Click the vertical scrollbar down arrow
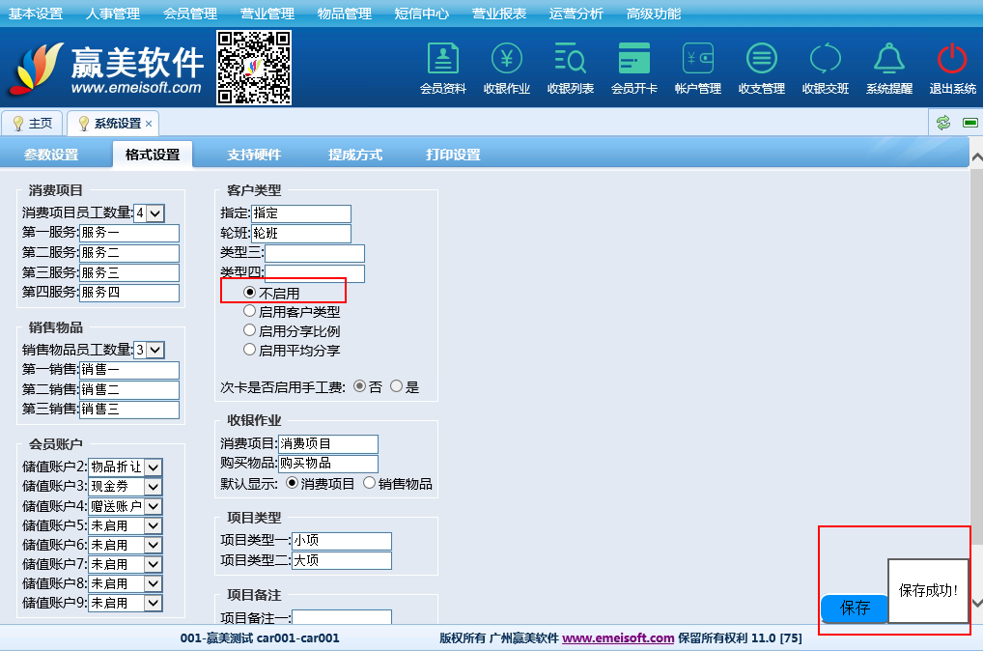 pyautogui.click(x=976, y=603)
